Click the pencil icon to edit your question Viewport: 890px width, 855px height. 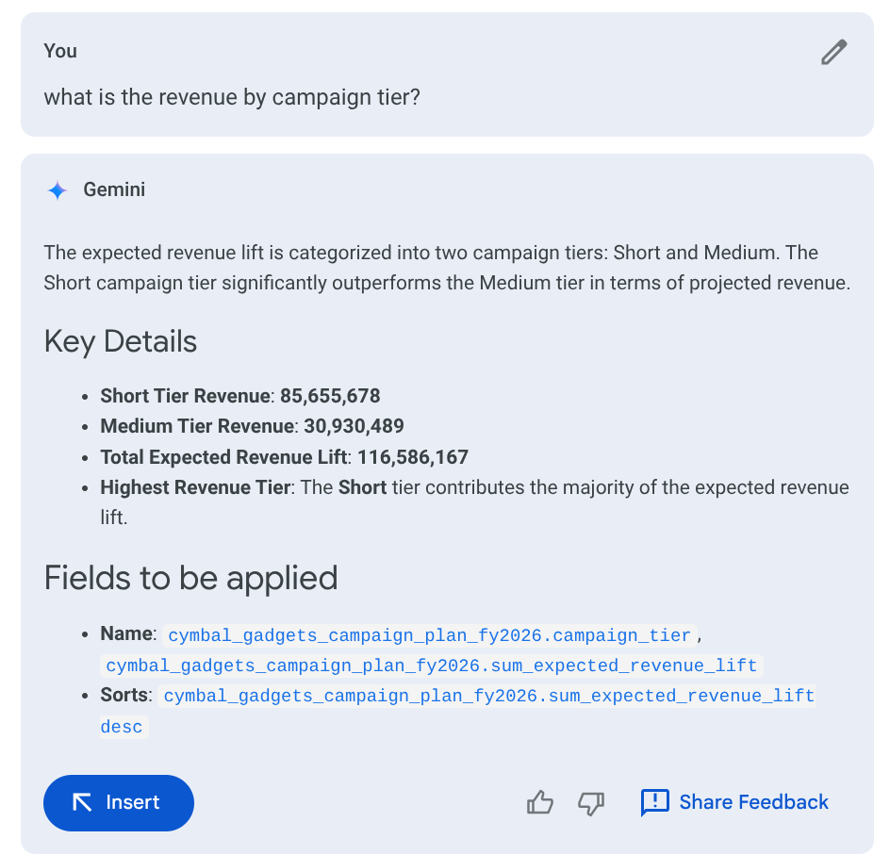click(833, 52)
